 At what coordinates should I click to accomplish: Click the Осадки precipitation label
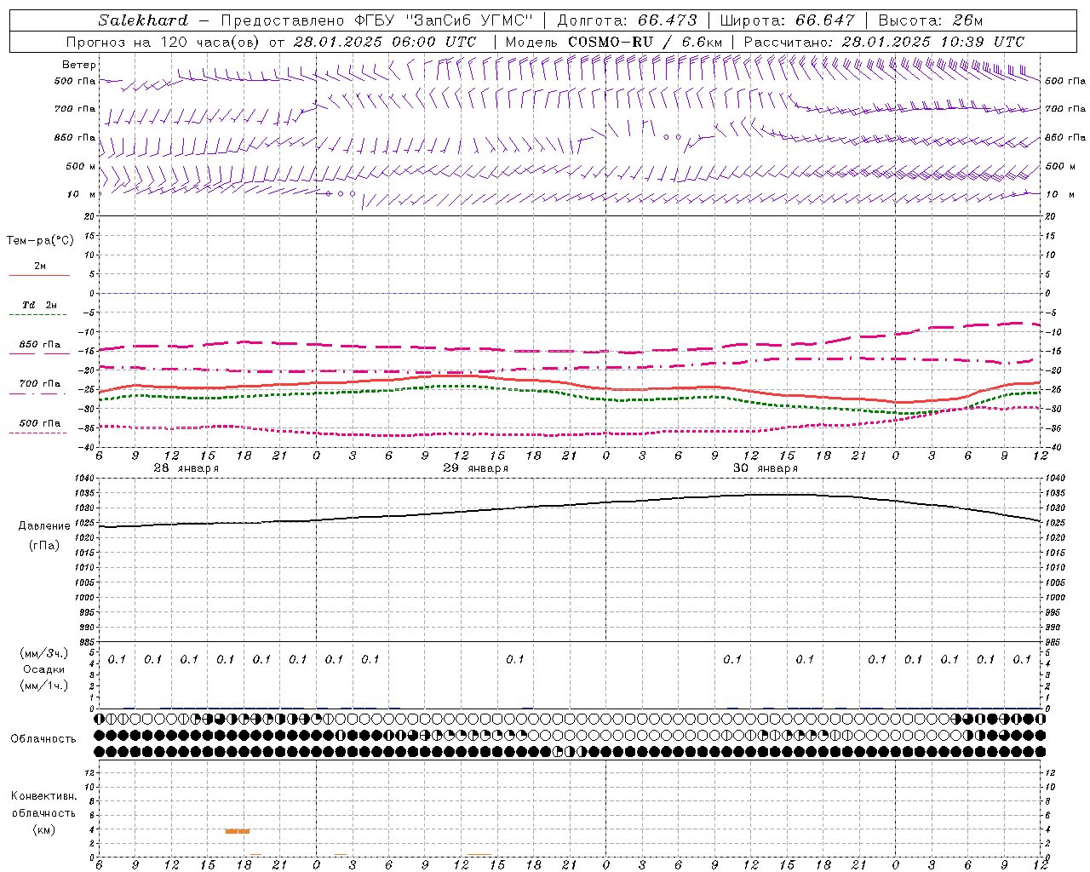click(x=43, y=669)
